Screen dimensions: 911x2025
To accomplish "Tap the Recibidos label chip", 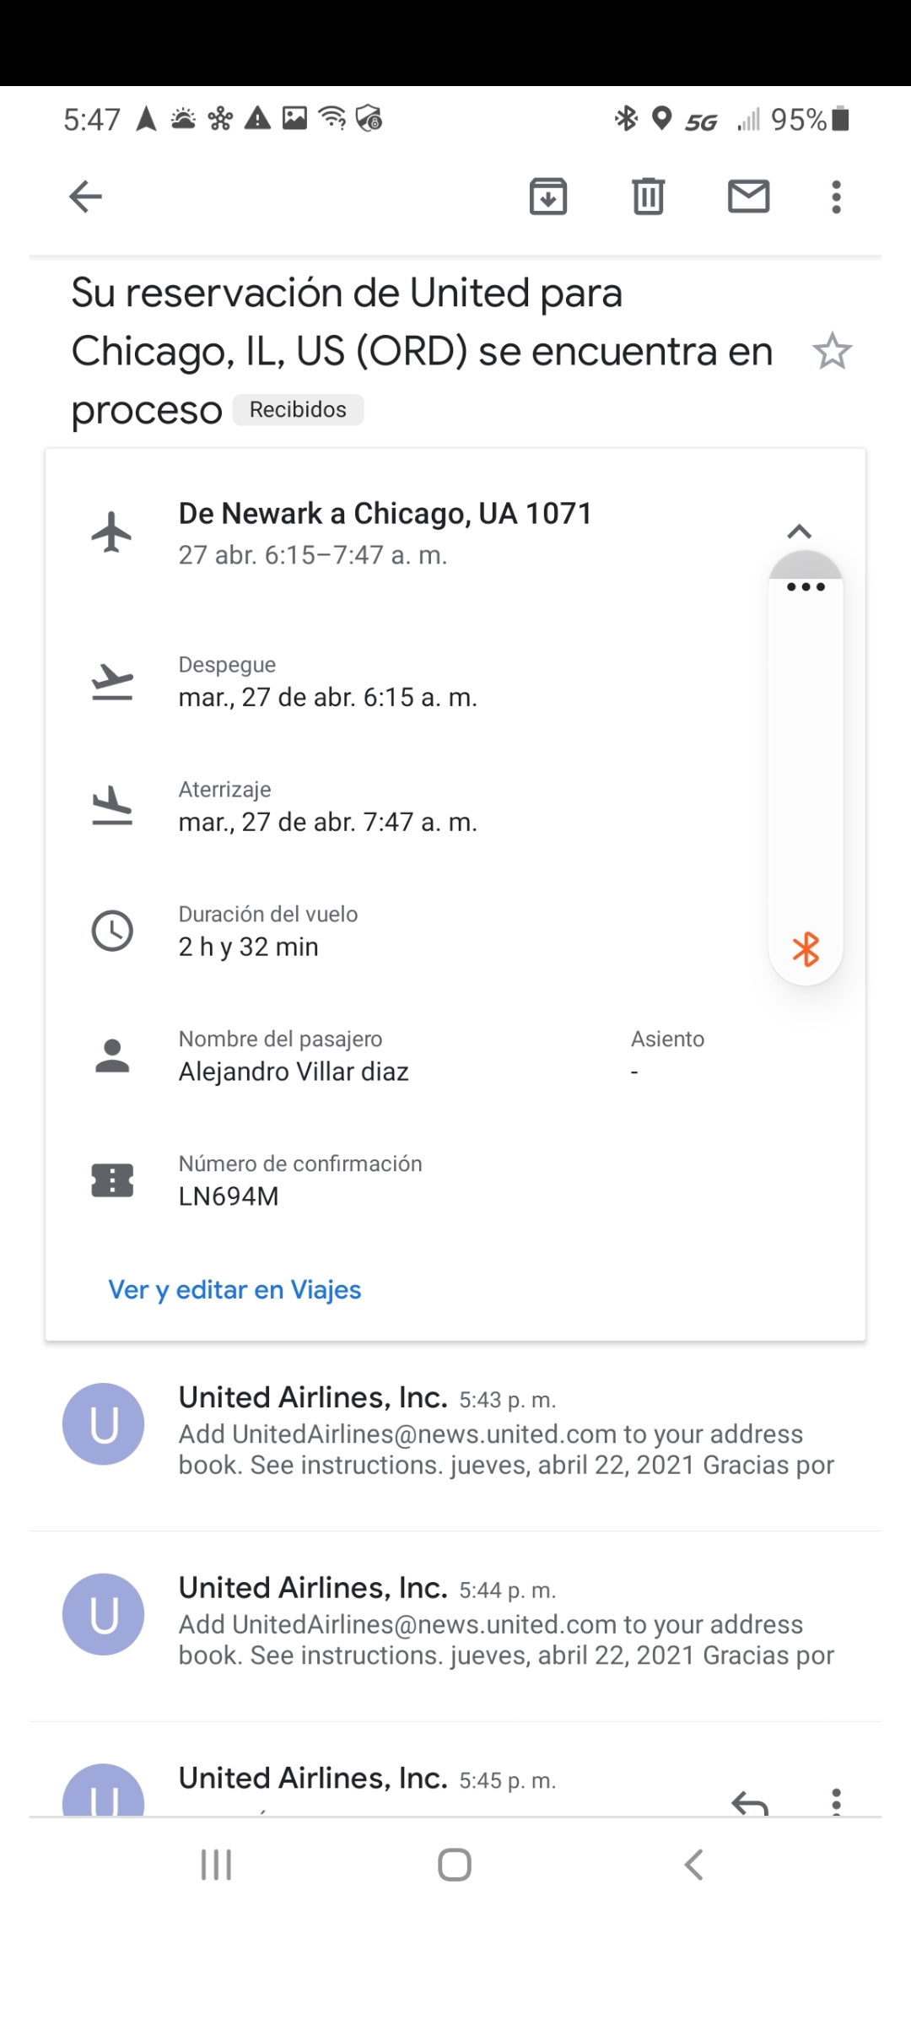I will coord(298,410).
